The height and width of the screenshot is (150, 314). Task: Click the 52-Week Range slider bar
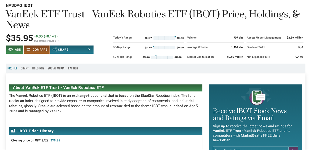tap(162, 57)
